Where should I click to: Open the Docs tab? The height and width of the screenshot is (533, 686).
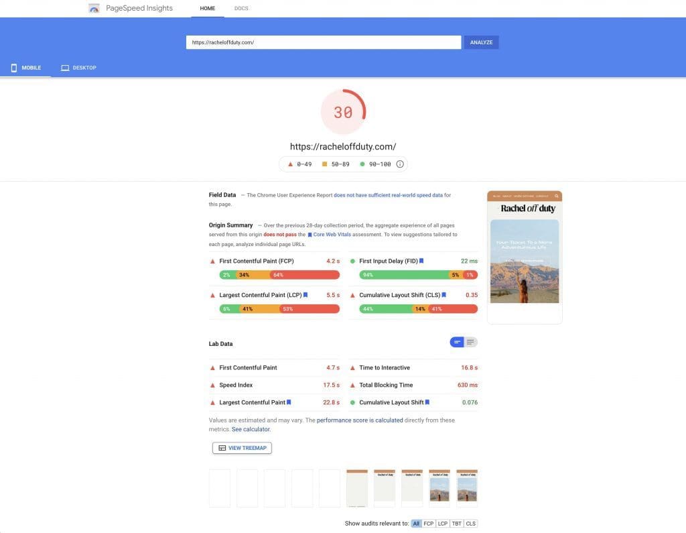[241, 8]
